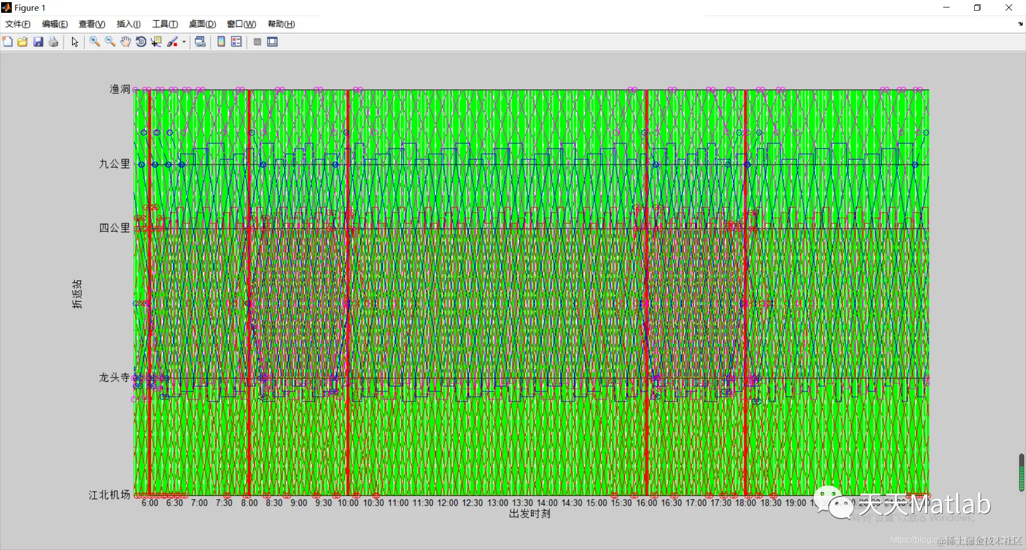Save the figure using floppy icon
1026x550 pixels.
[x=38, y=42]
